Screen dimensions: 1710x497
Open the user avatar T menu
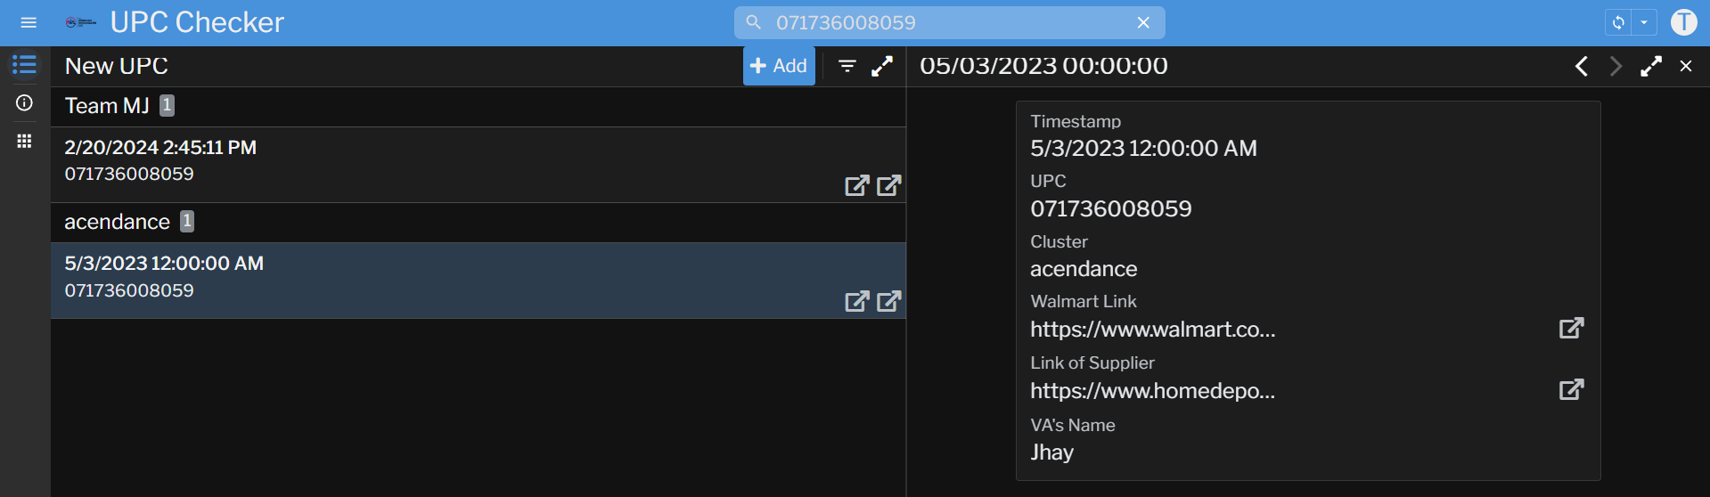click(1683, 22)
